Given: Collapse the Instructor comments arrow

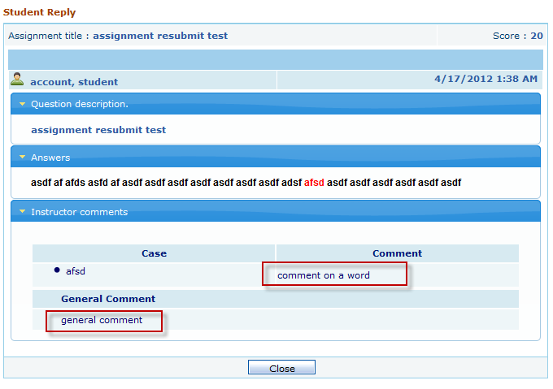Looking at the screenshot, I should pyautogui.click(x=23, y=212).
